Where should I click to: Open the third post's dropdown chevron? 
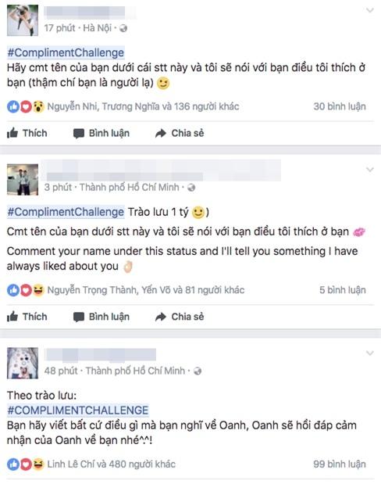point(369,353)
